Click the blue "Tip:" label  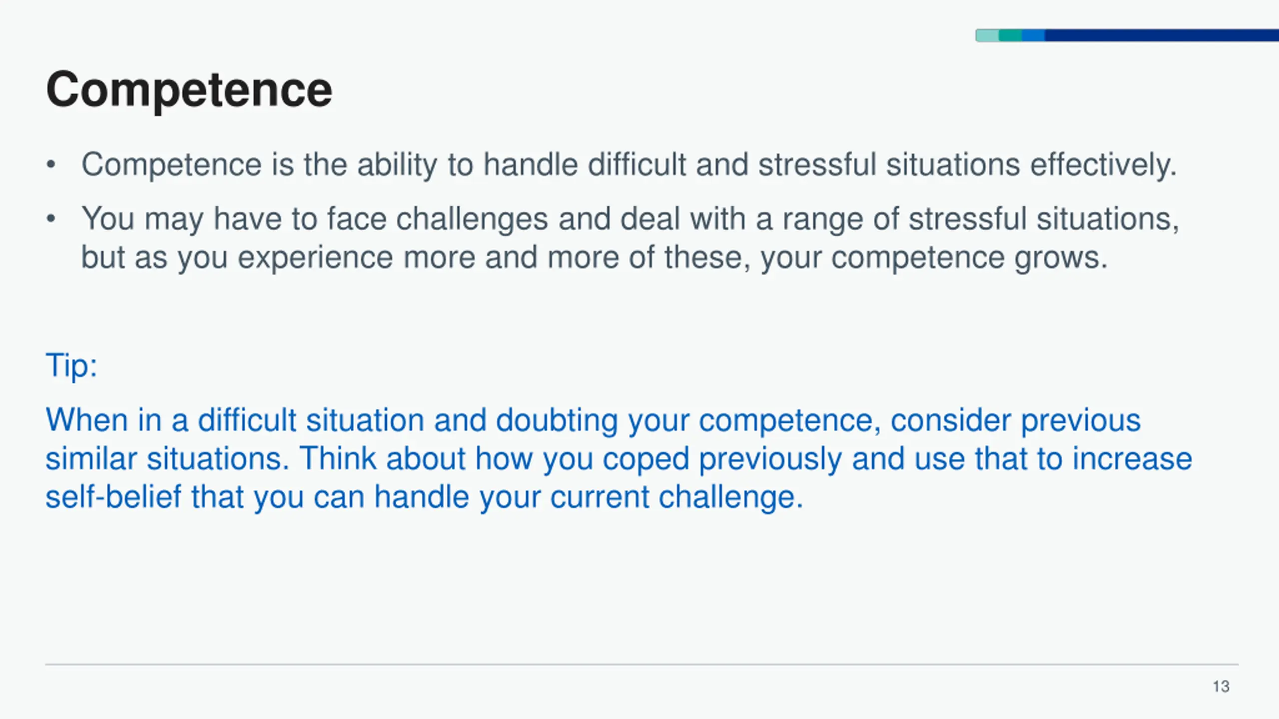coord(71,365)
